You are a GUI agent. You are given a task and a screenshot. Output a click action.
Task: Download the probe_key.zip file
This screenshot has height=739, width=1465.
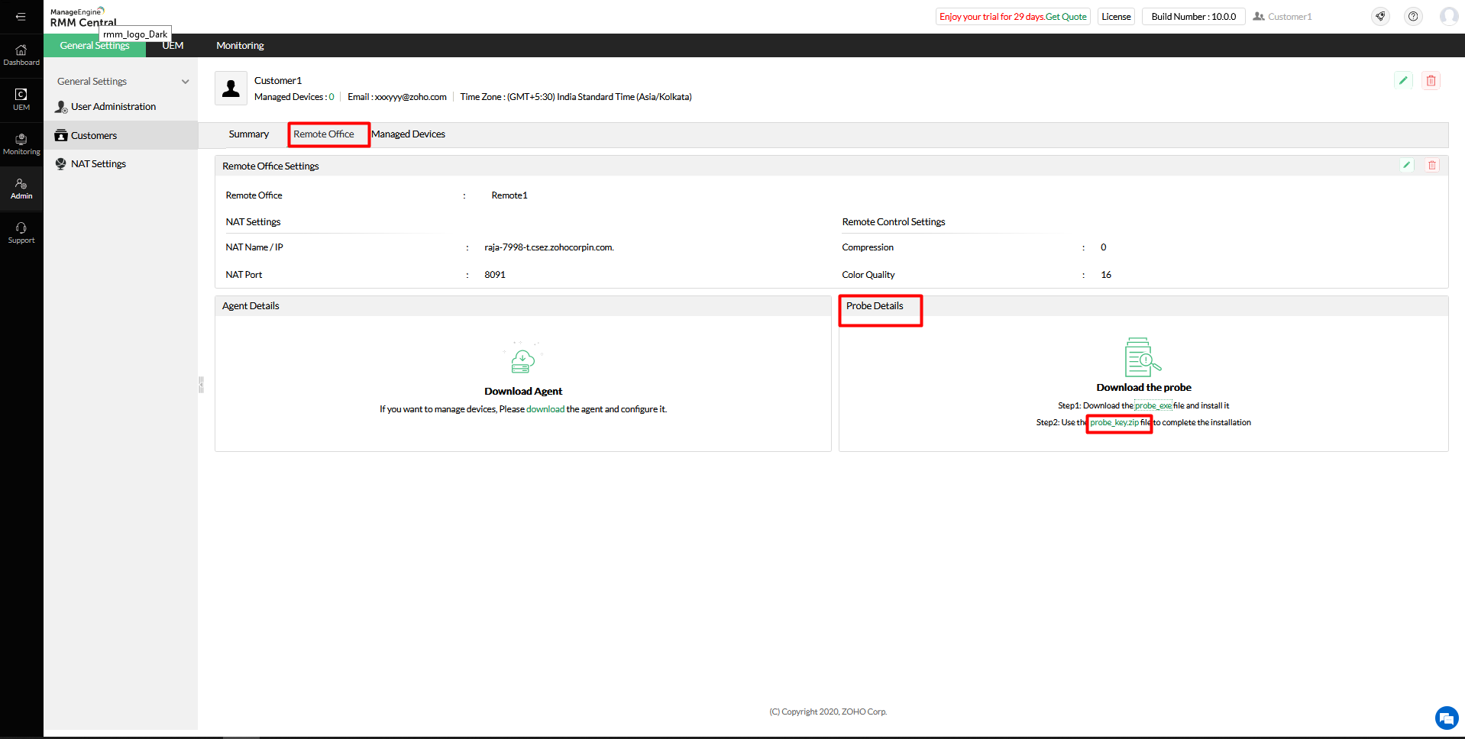pos(1117,422)
